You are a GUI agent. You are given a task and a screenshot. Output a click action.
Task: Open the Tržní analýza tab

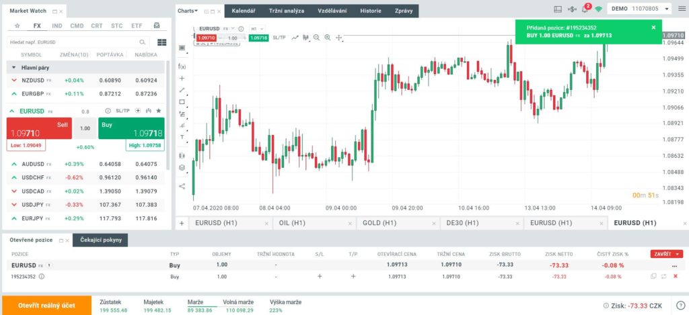point(286,11)
